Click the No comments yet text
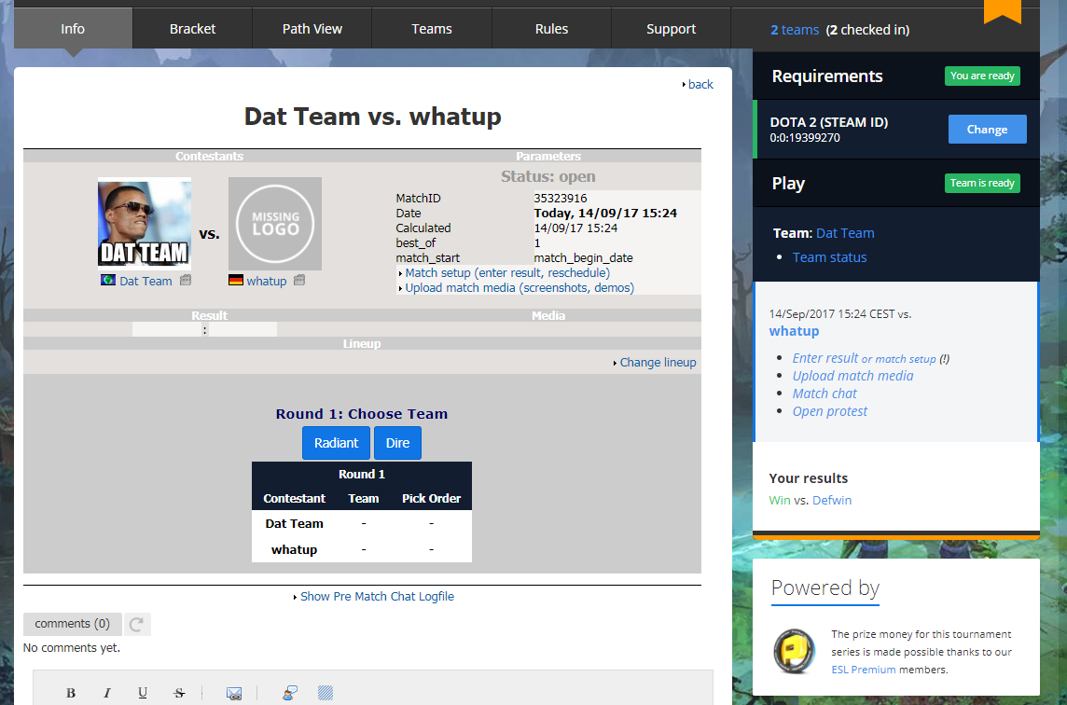The image size is (1067, 705). 72,648
